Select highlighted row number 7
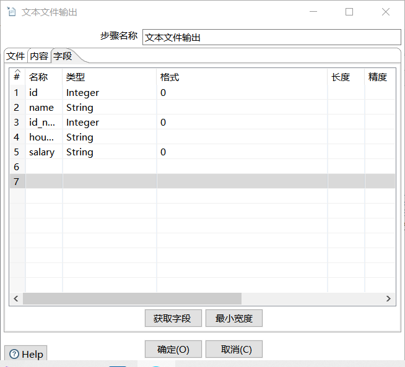This screenshot has width=405, height=367. point(17,181)
